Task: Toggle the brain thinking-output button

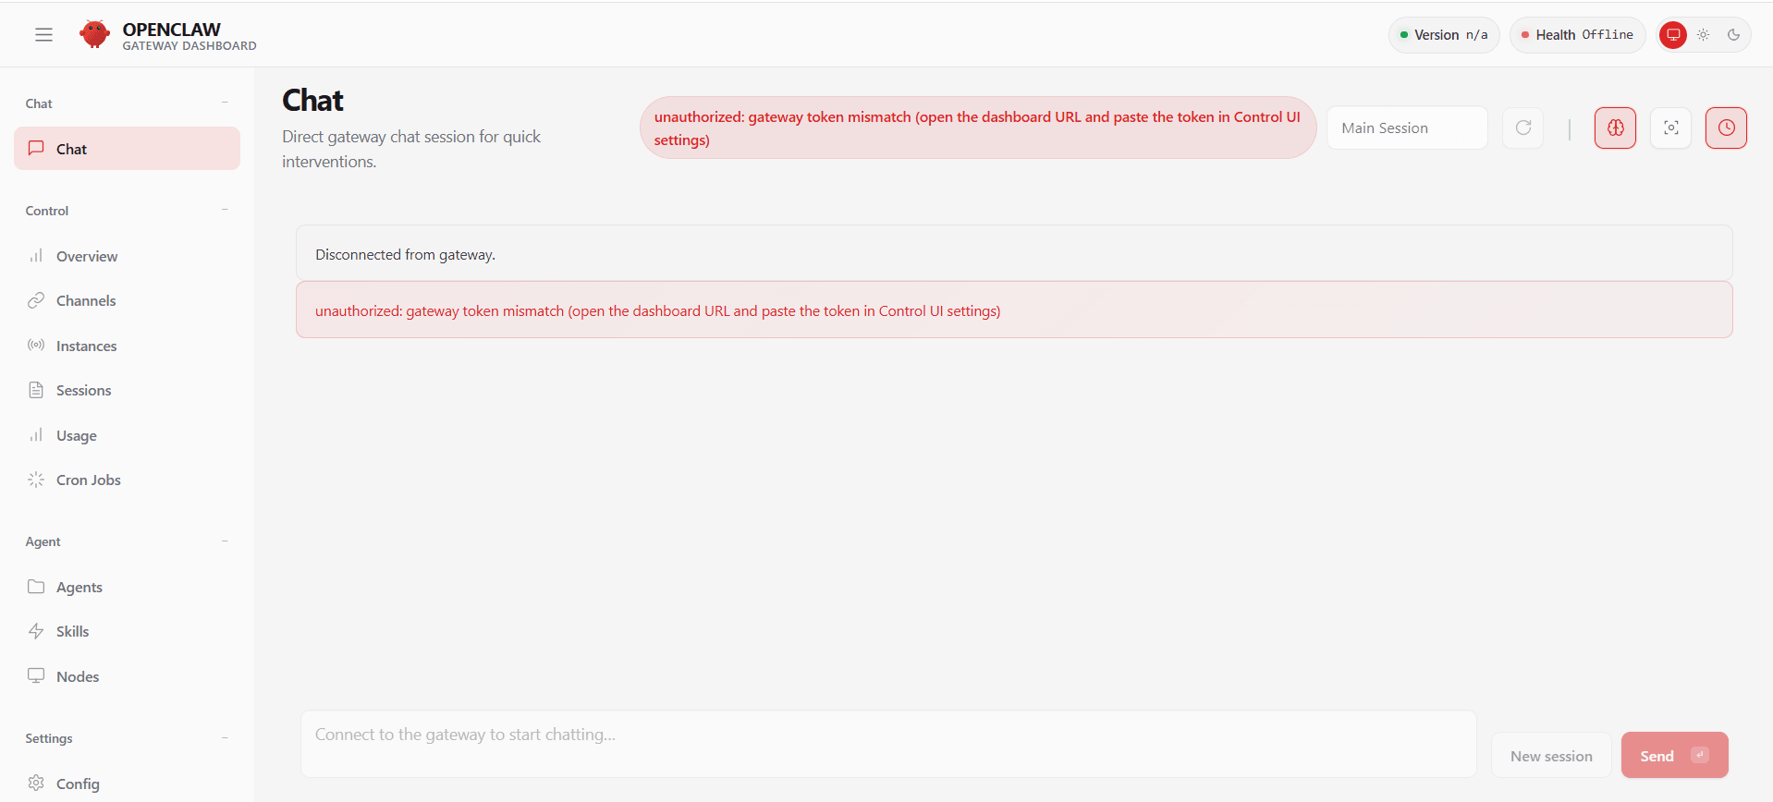Action: (1615, 128)
